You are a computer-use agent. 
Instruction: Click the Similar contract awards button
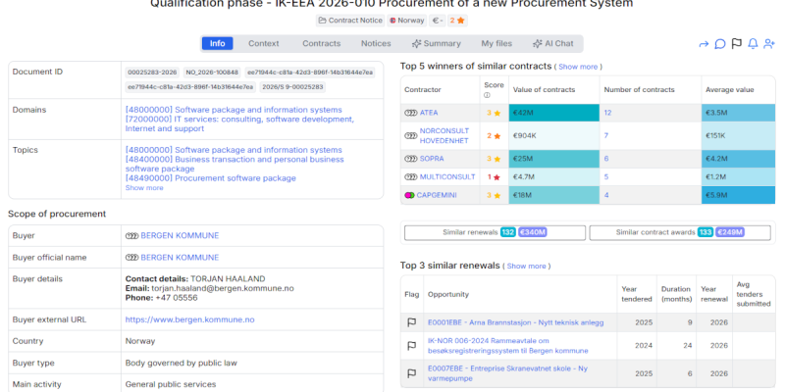tap(680, 232)
